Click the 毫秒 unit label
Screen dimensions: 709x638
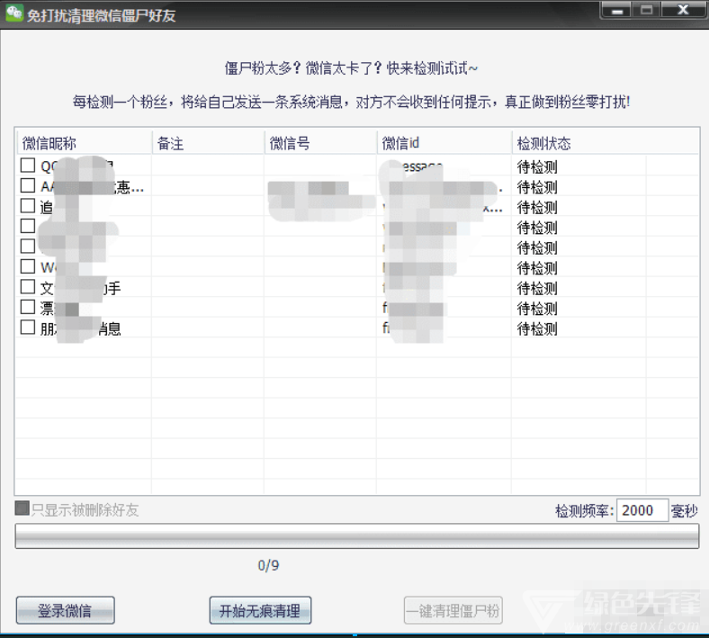[684, 511]
